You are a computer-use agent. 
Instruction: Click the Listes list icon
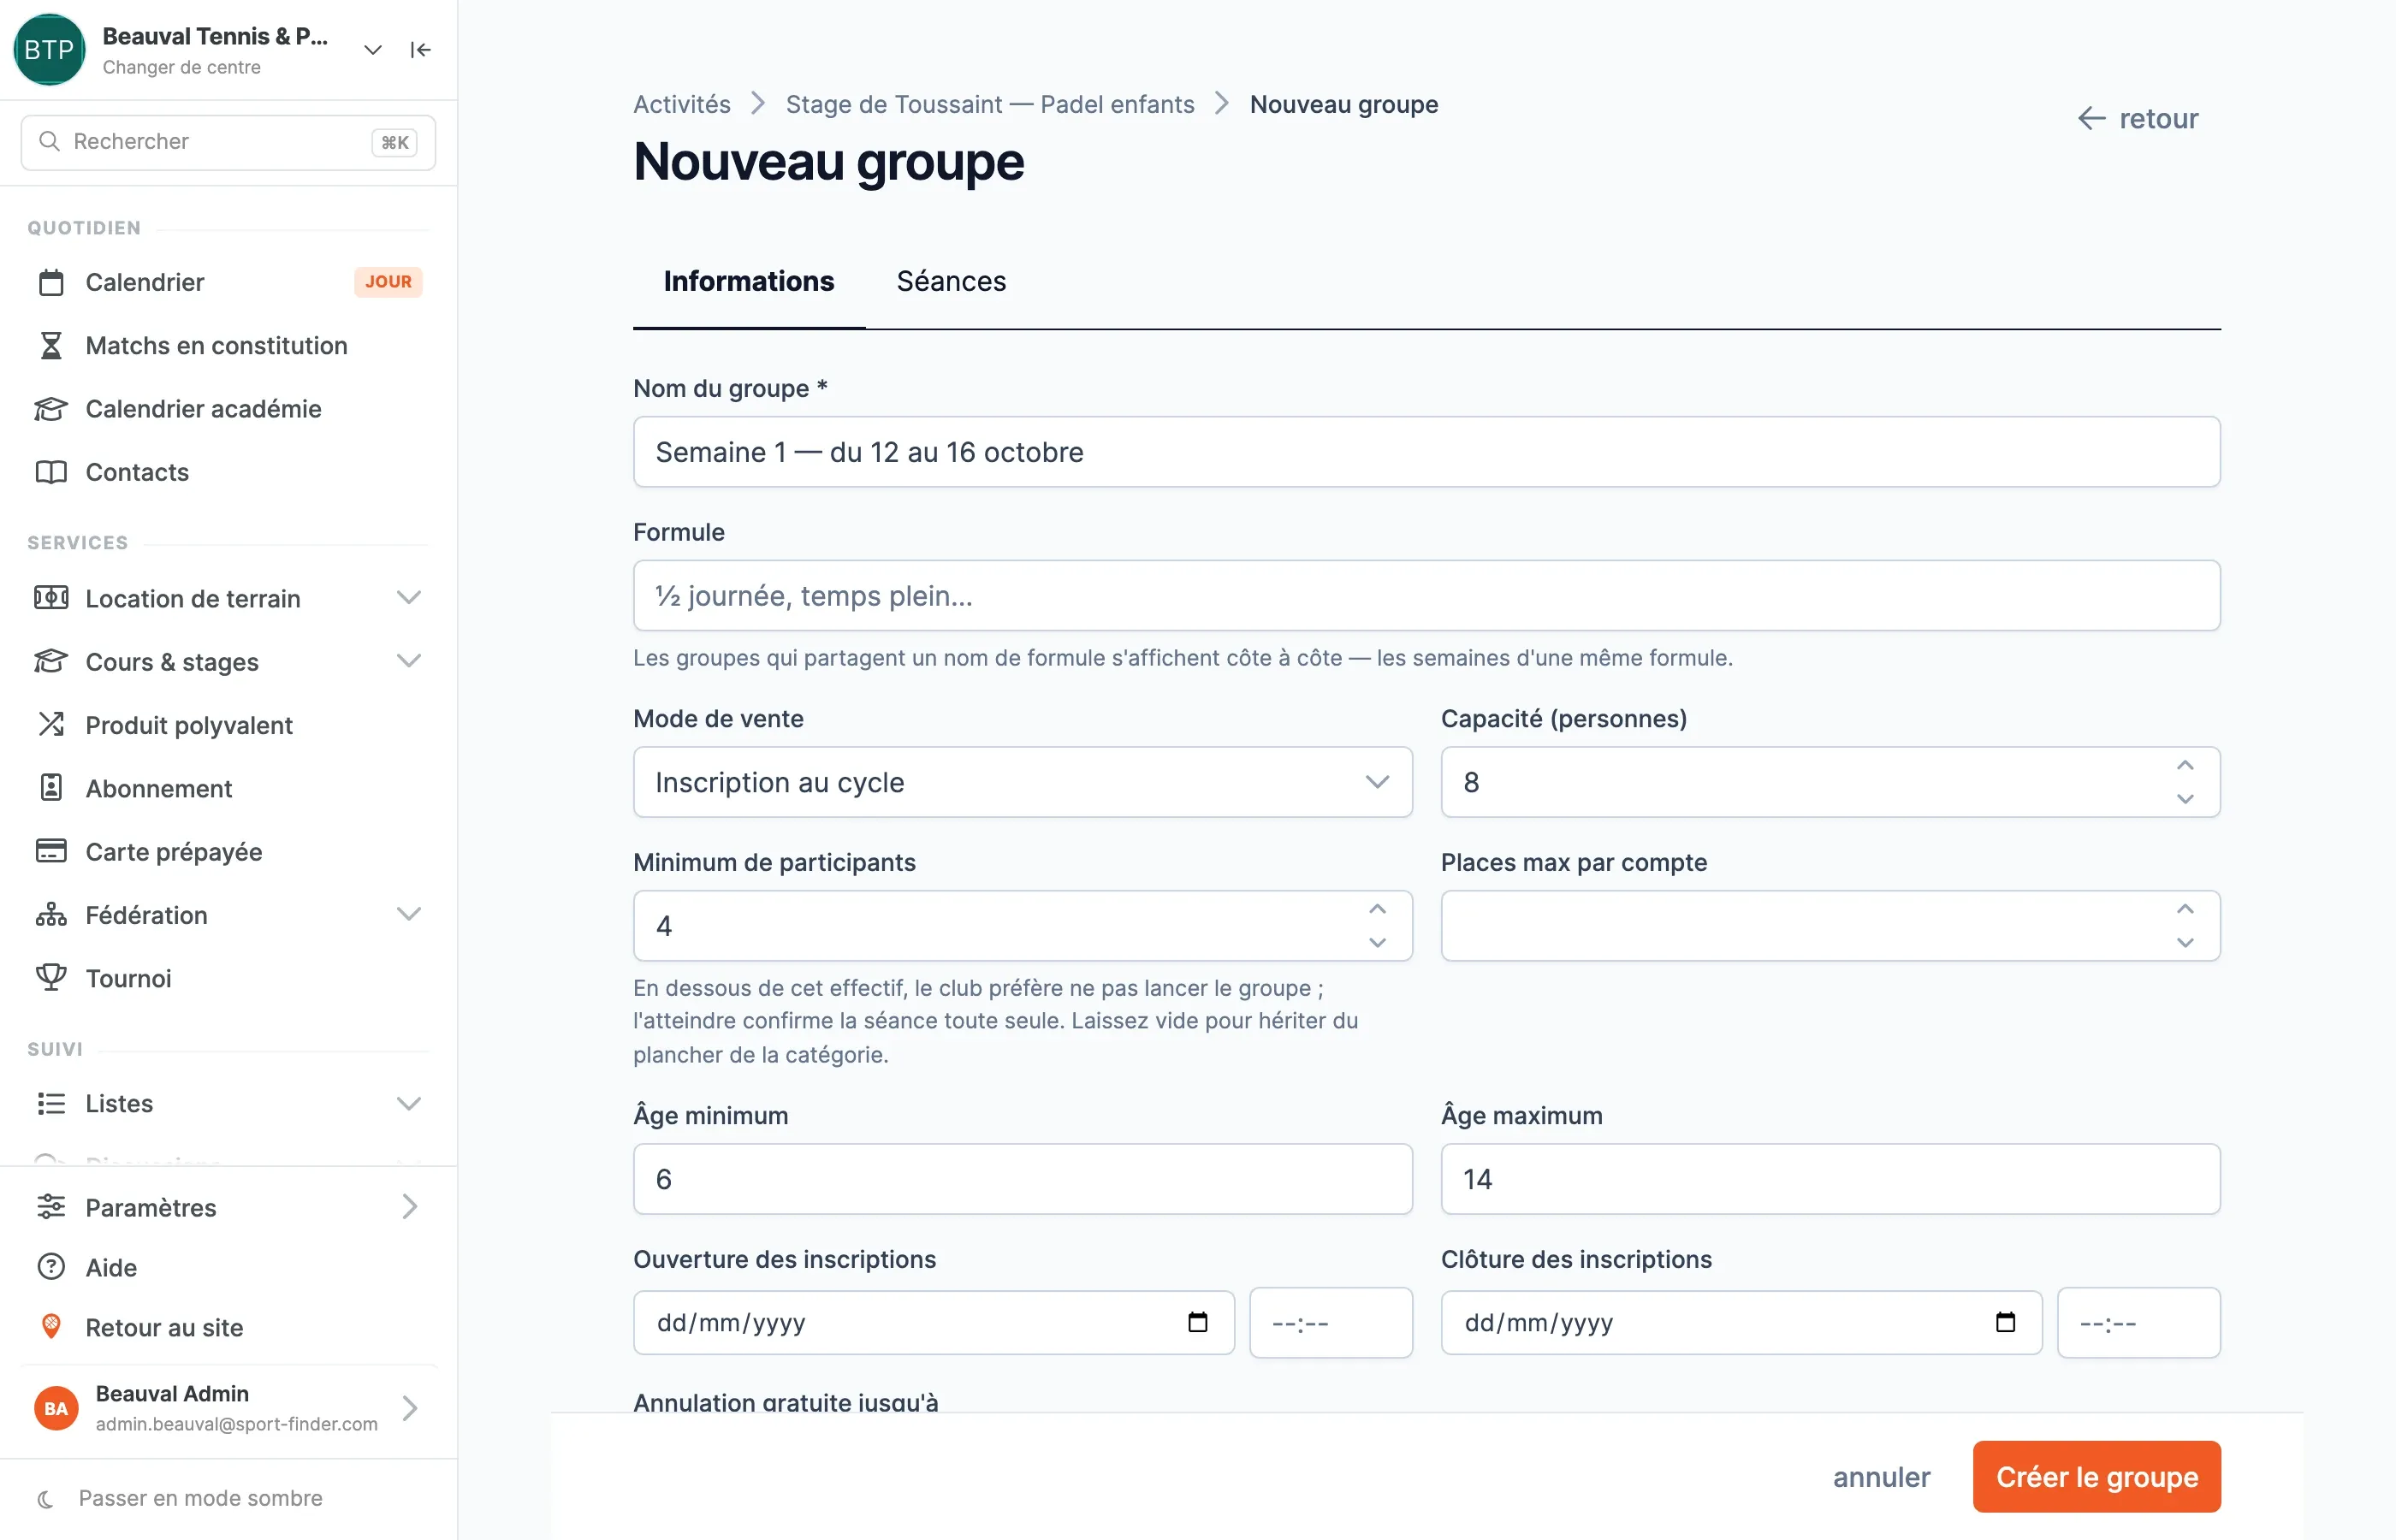[51, 1103]
